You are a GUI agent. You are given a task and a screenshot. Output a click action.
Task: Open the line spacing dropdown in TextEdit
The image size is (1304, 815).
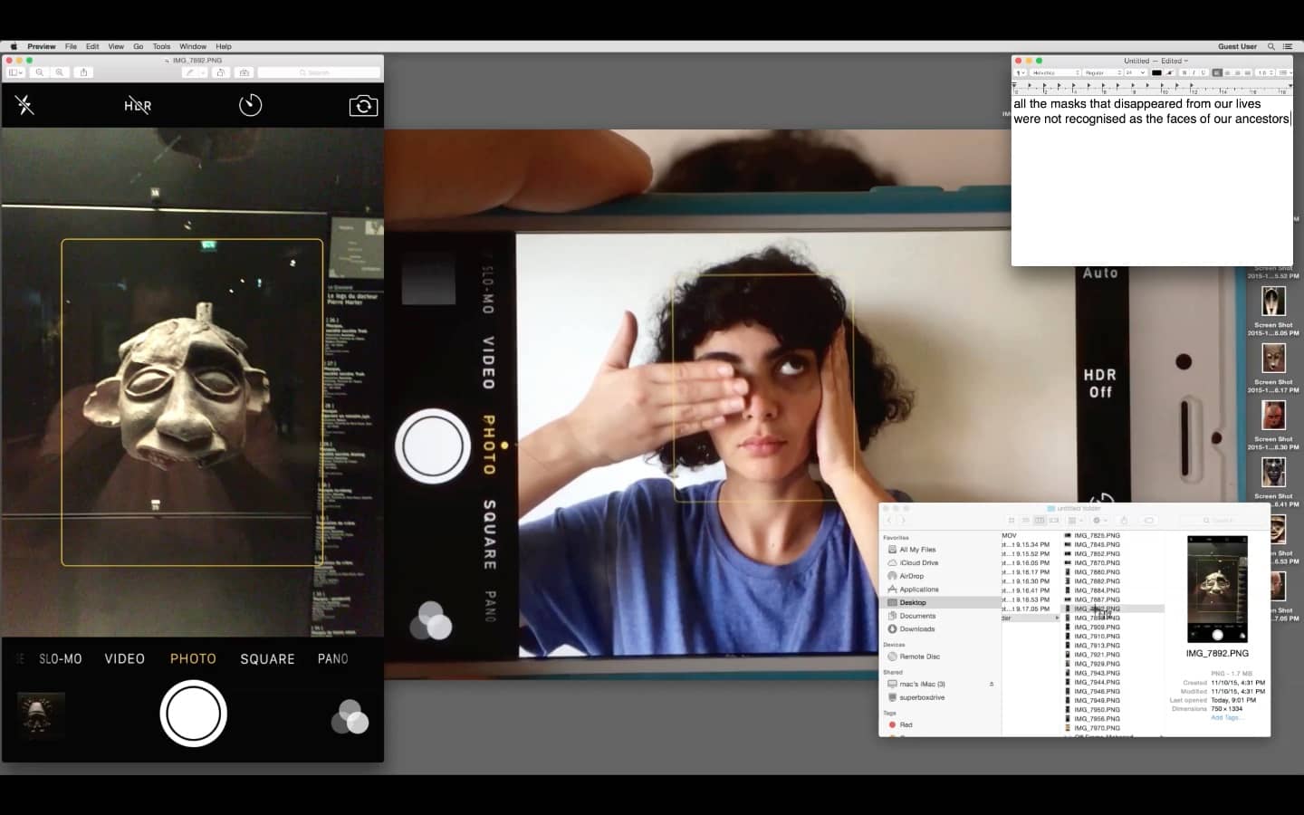point(1265,72)
